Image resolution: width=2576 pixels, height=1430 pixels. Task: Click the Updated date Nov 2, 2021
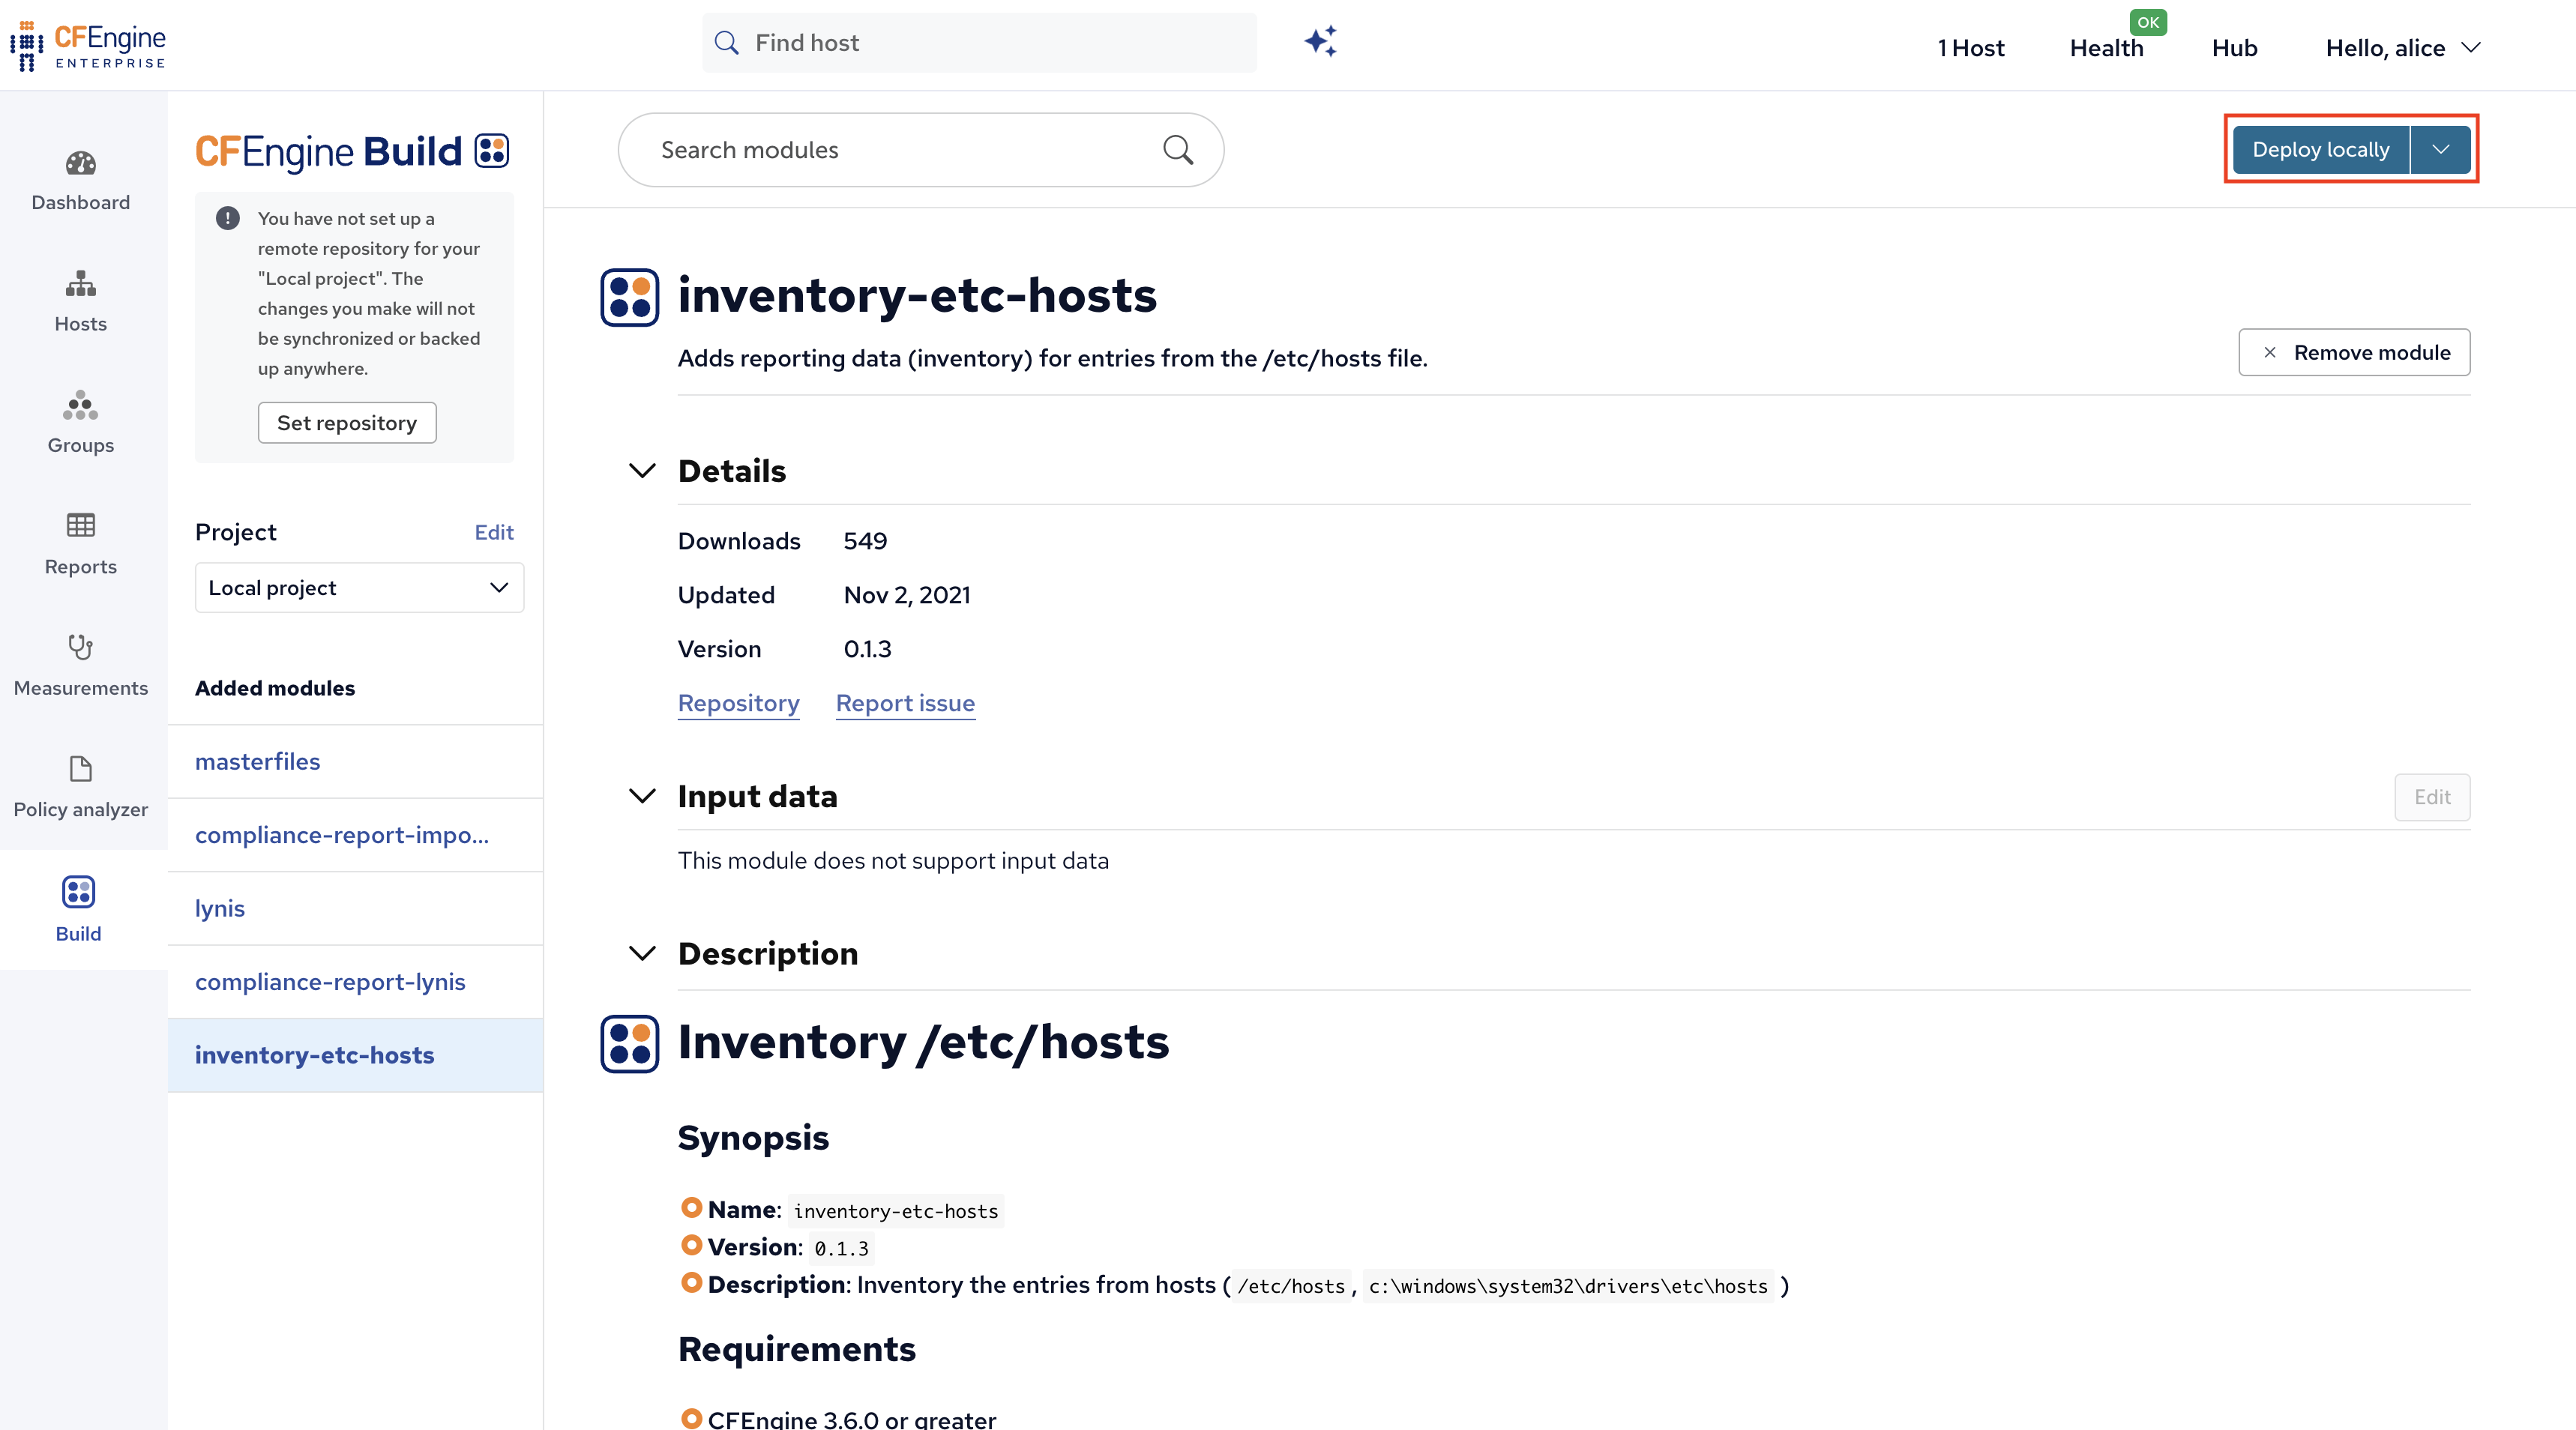(x=907, y=595)
